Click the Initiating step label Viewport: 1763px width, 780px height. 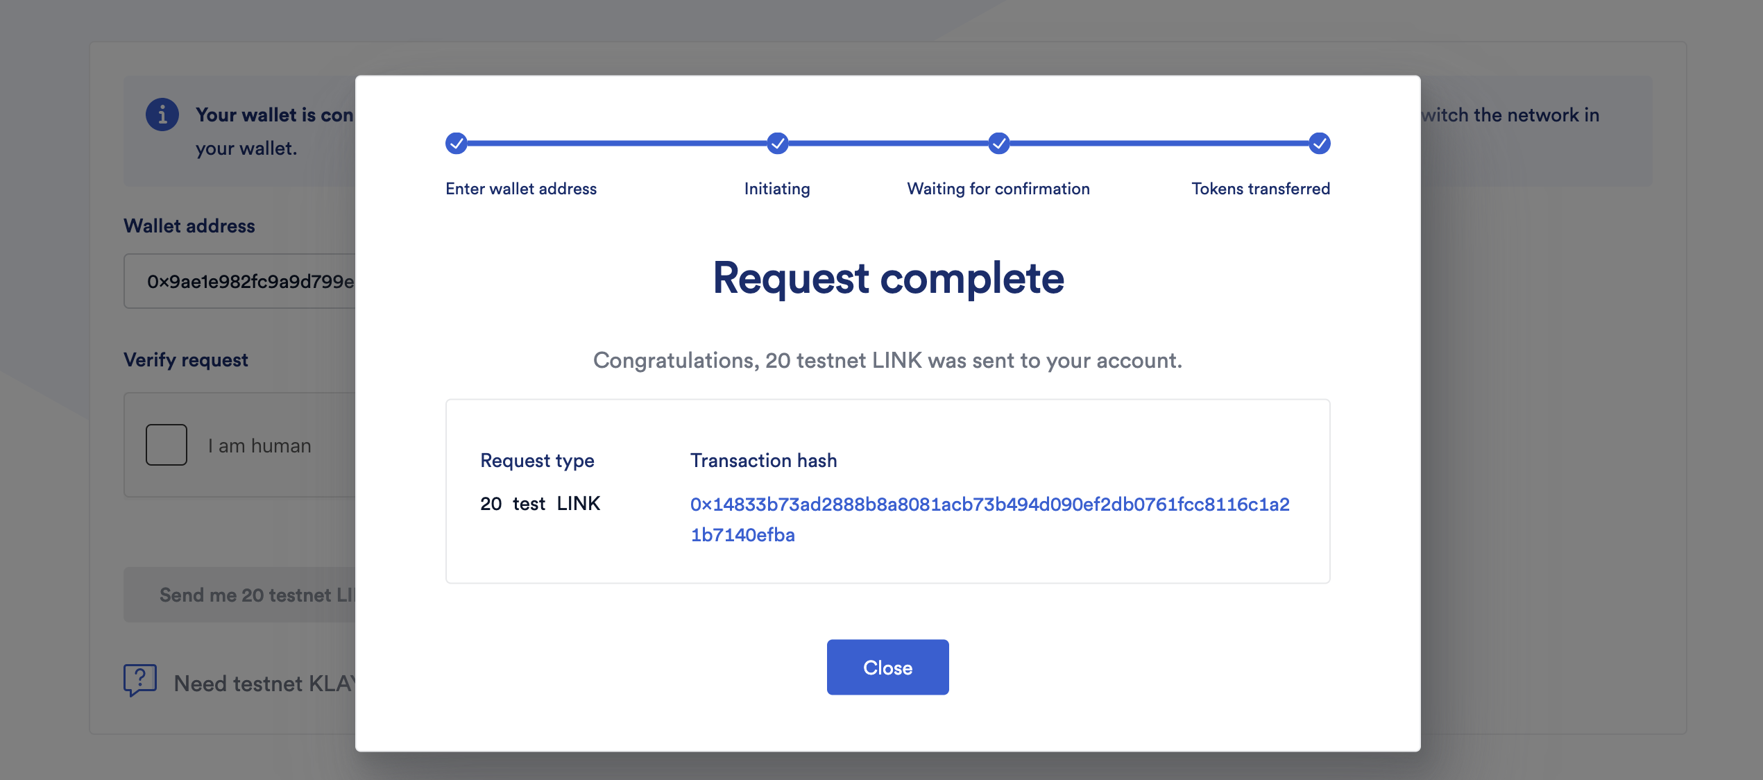(x=777, y=189)
